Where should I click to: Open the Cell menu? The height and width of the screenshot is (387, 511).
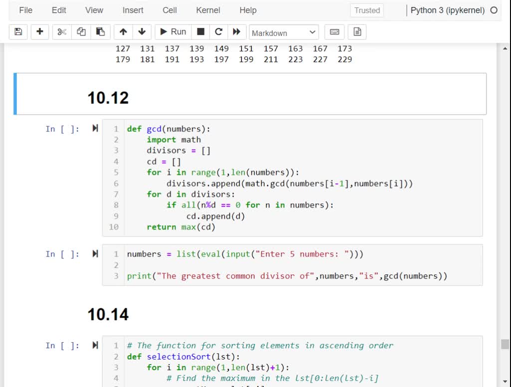[x=169, y=10]
